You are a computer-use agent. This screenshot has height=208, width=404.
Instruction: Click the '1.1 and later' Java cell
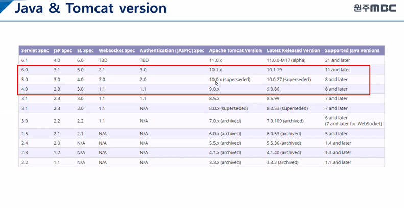click(x=338, y=162)
